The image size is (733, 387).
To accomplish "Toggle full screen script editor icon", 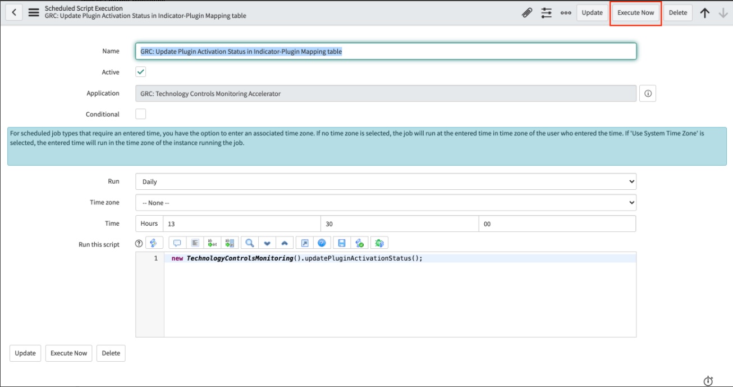I will [305, 243].
